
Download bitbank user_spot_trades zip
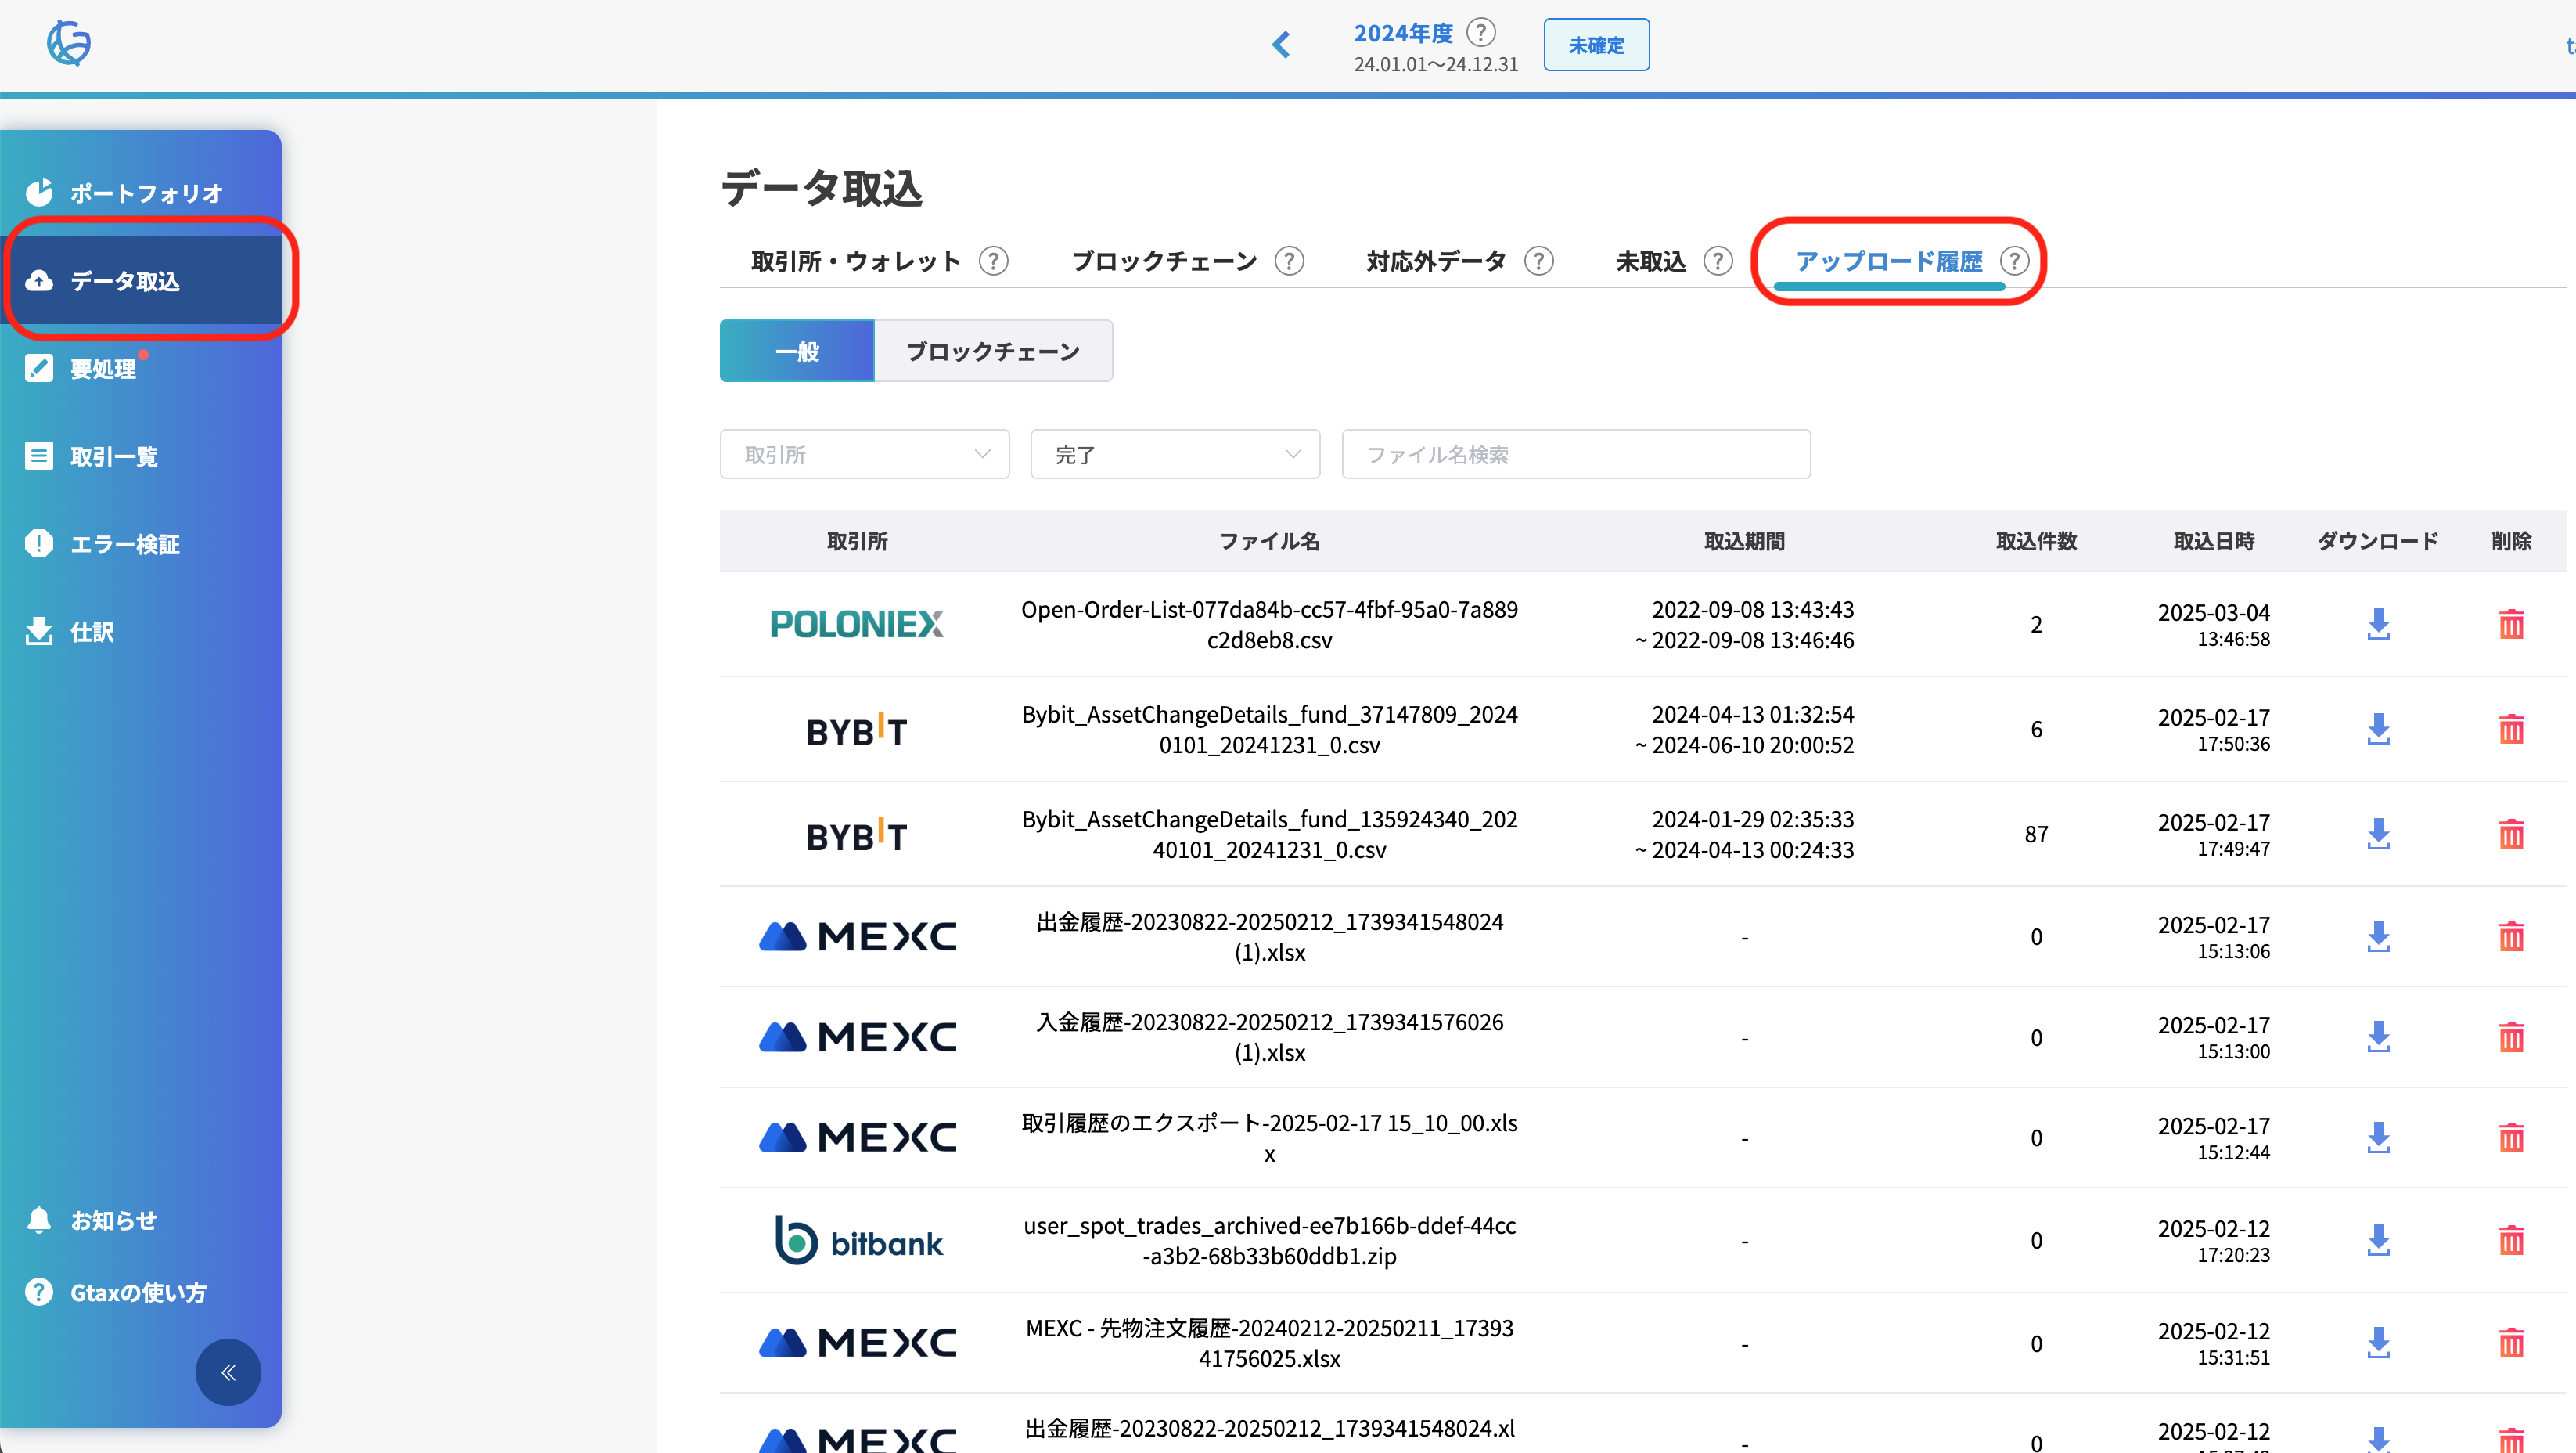click(2378, 1241)
